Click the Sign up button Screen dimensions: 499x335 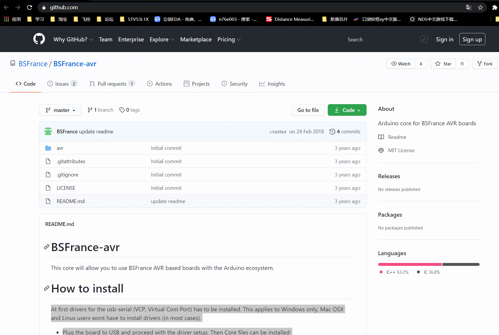[x=472, y=39]
